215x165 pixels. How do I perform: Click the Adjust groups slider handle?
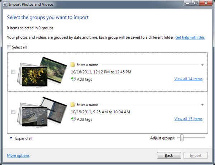pyautogui.click(x=182, y=138)
